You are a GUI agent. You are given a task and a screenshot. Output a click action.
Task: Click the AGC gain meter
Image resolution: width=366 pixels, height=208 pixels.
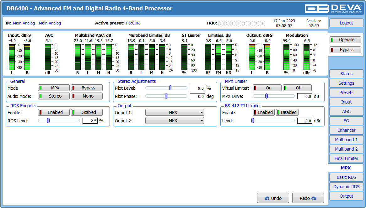pyautogui.click(x=48, y=57)
